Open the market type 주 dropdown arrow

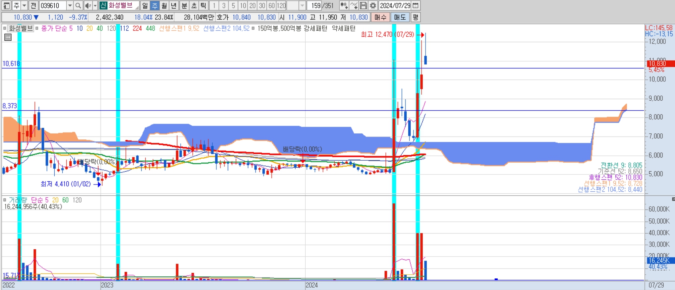click(24, 6)
